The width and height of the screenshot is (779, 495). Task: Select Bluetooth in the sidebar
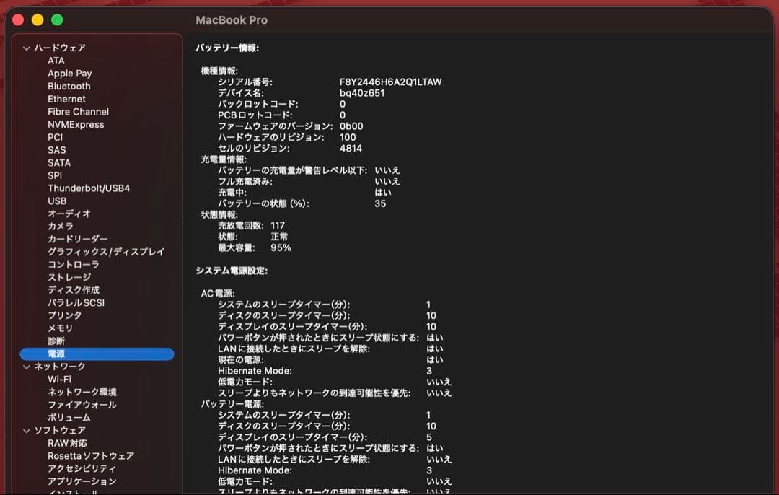tap(69, 86)
